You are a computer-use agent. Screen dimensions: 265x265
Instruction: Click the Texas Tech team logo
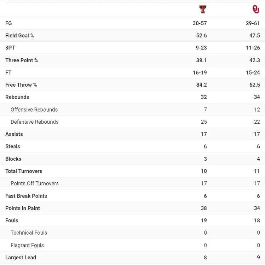coord(203,10)
